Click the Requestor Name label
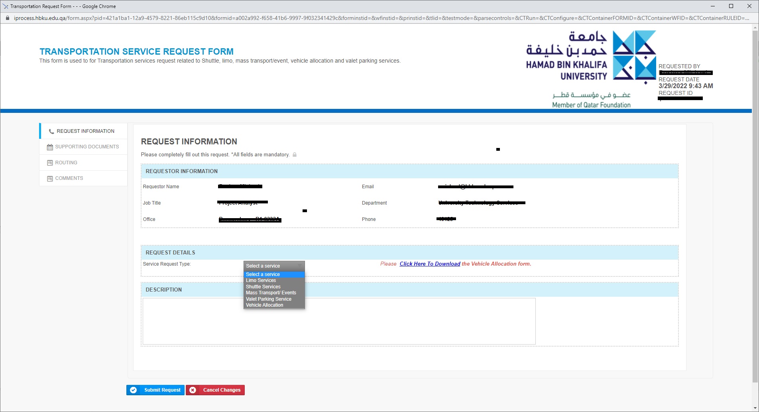The width and height of the screenshot is (759, 412). [x=161, y=187]
